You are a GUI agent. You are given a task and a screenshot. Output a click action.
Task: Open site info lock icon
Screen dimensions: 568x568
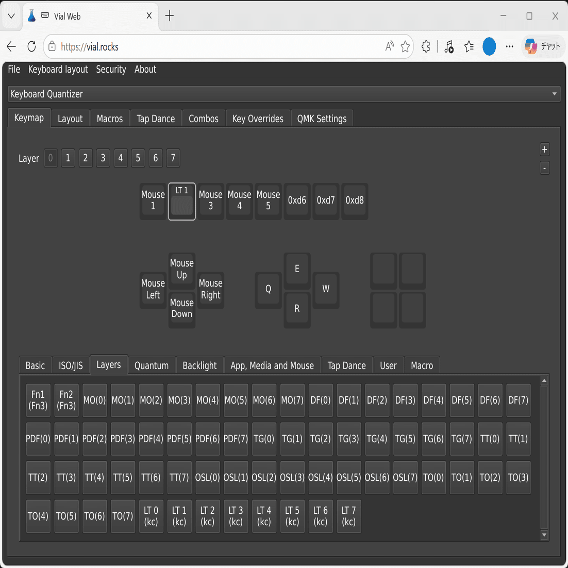point(52,46)
